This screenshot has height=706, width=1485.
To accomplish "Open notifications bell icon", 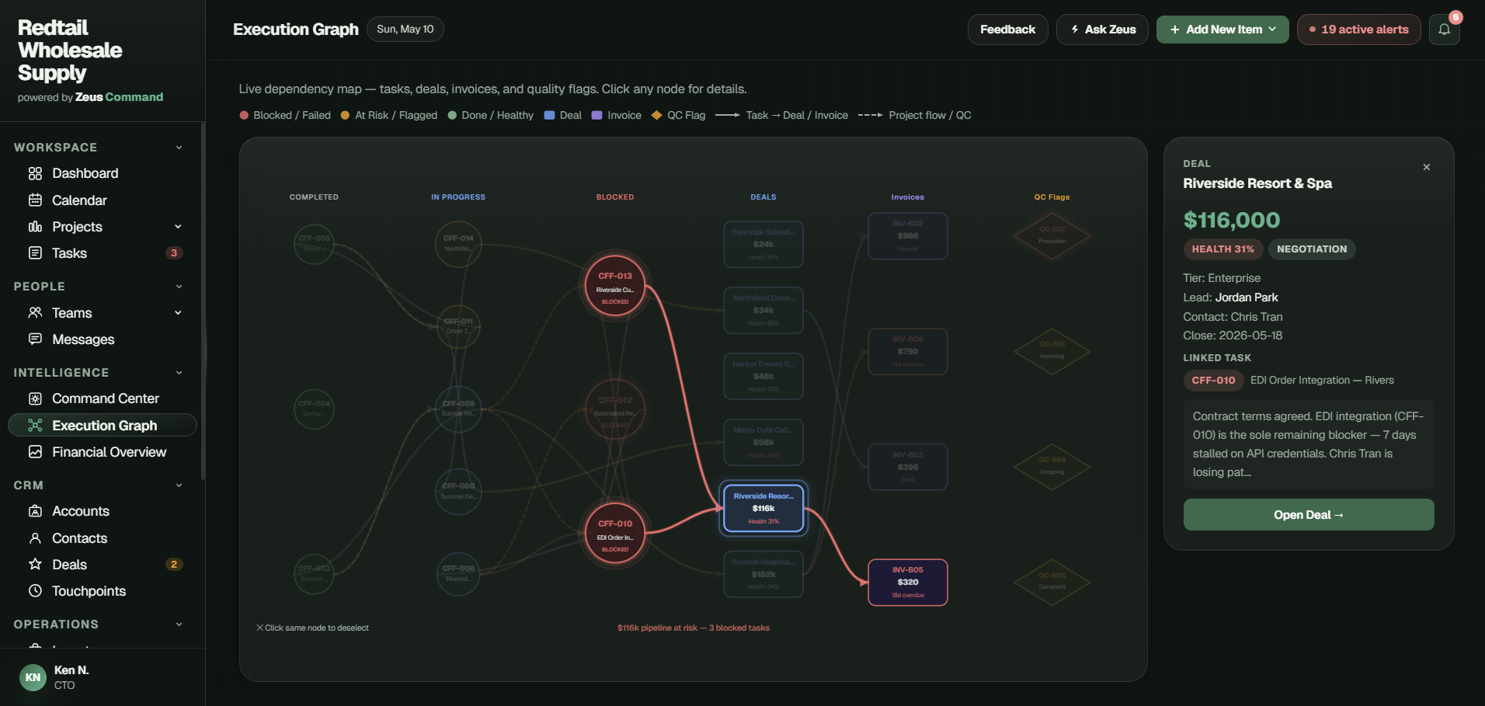I will coord(1445,30).
